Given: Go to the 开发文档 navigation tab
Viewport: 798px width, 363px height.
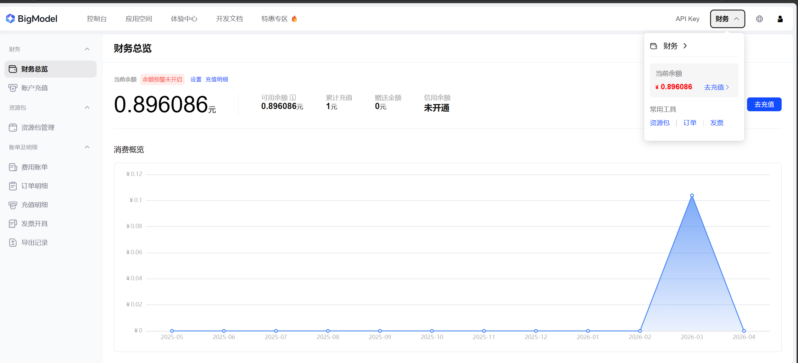Looking at the screenshot, I should click(229, 19).
